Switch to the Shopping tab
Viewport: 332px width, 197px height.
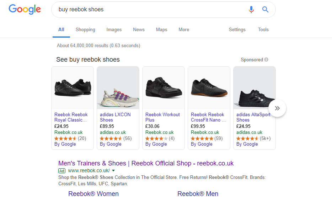pos(85,29)
